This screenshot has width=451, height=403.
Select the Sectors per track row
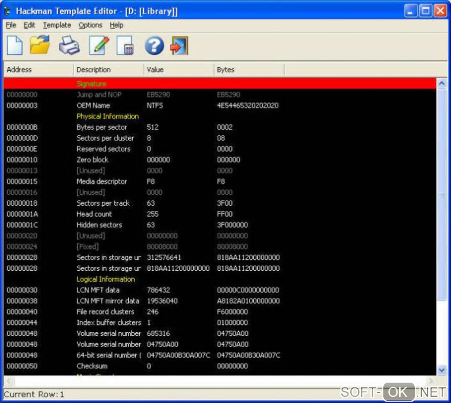(220, 203)
